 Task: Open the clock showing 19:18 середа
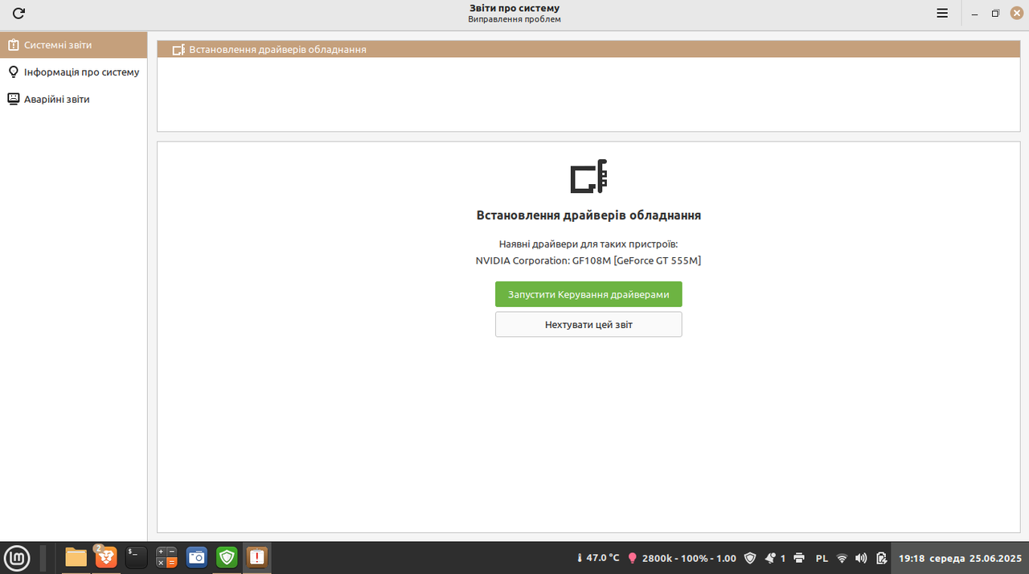click(x=960, y=557)
